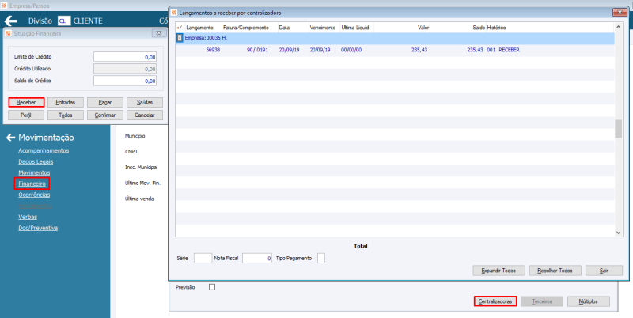Click the CL division code field
Screen dimensions: 633x318
pyautogui.click(x=64, y=21)
